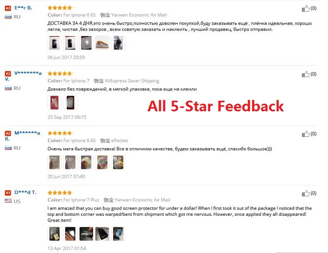Click thumbs-up on V********a V.'s review
This screenshot has height=253, width=328.
[305, 74]
